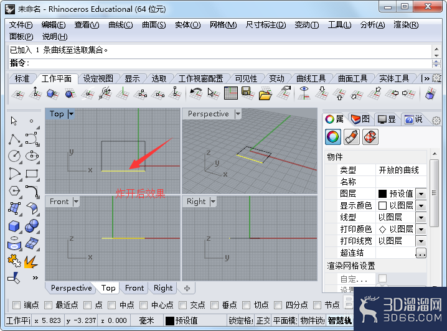Switch to the 曲线工具 toolbar tab
The image size is (447, 331).
pyautogui.click(x=311, y=78)
